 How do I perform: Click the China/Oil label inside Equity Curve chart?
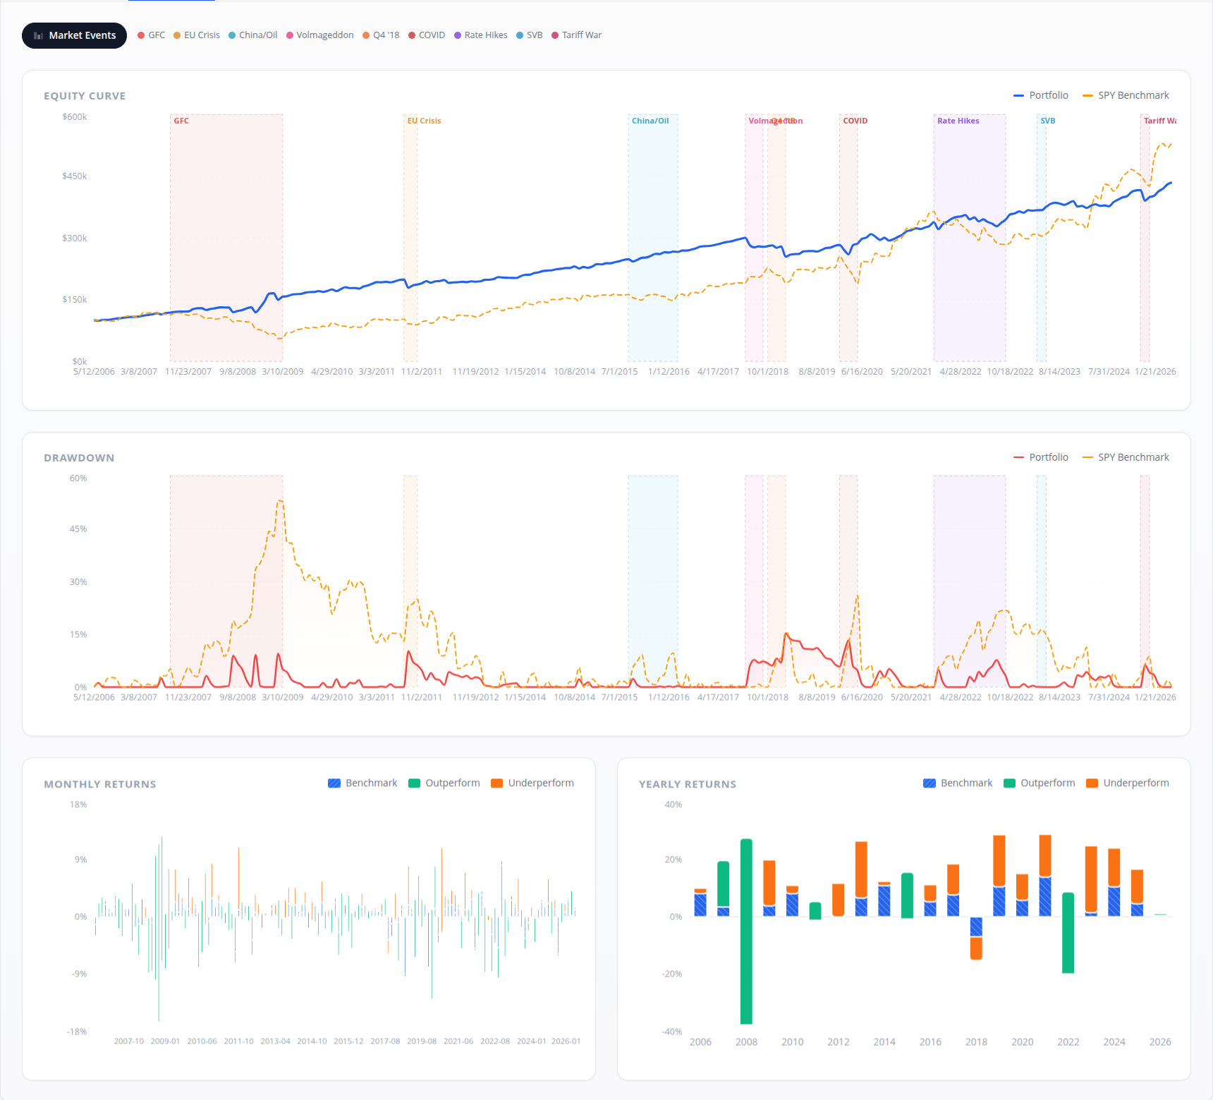[x=650, y=121]
